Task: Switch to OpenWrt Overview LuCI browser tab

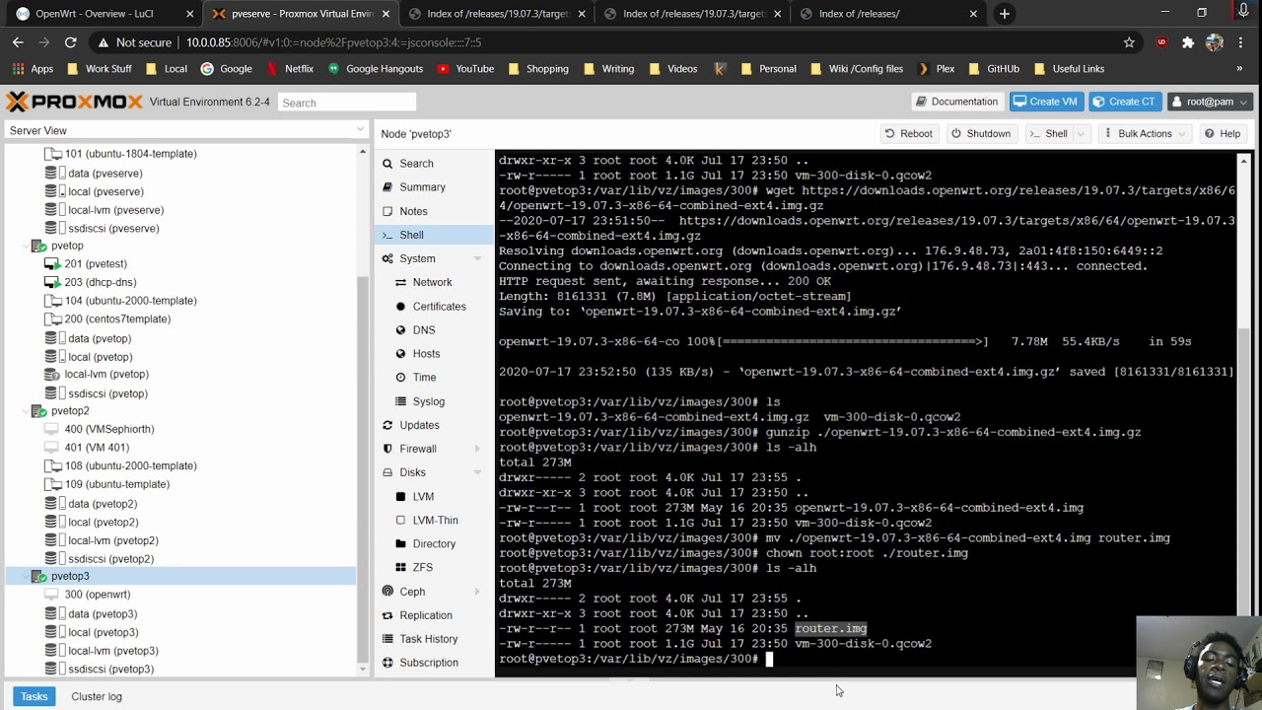Action: coord(104,14)
